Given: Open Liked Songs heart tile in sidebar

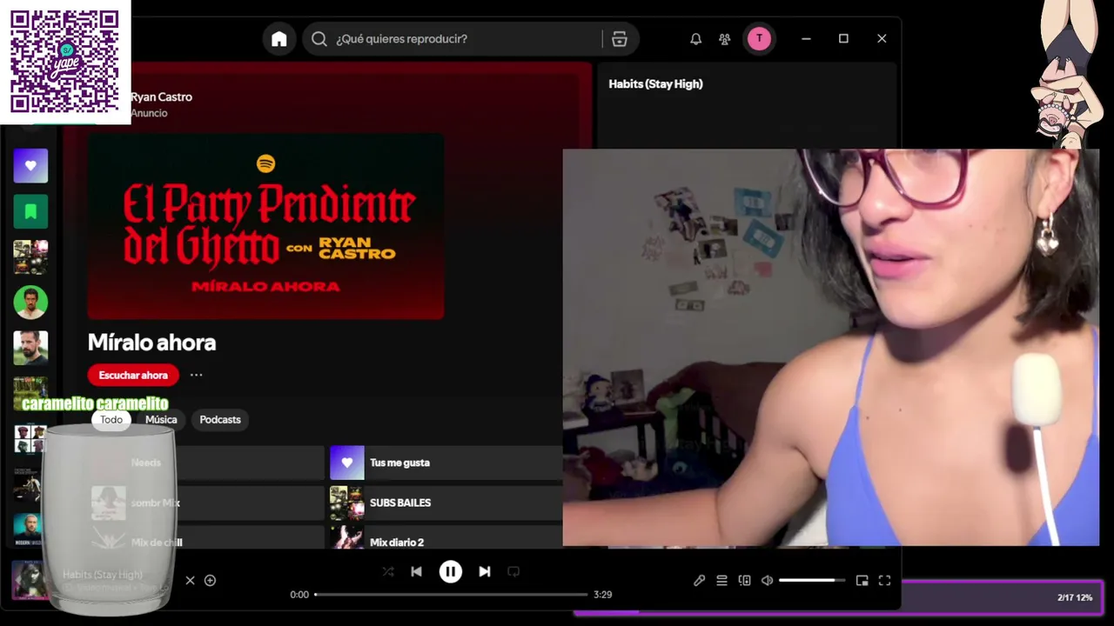Looking at the screenshot, I should pyautogui.click(x=30, y=165).
